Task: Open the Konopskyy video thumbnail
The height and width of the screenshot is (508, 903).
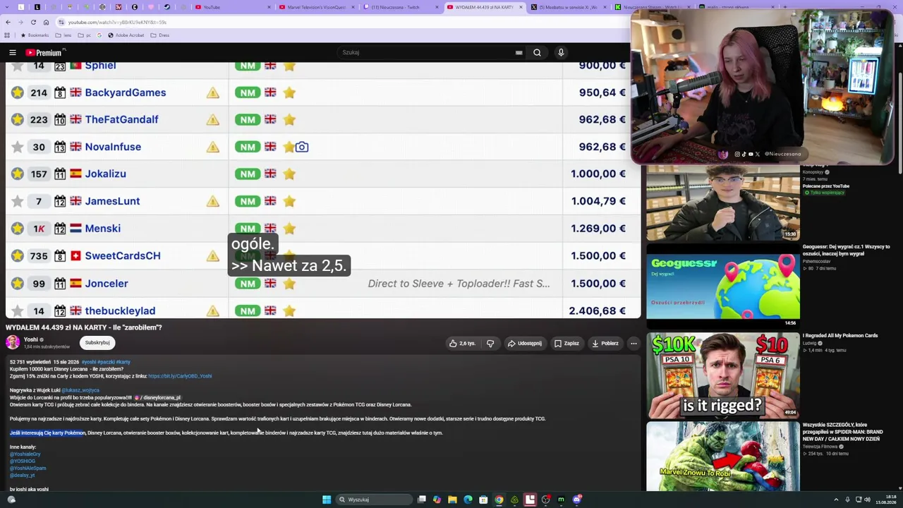Action: (x=723, y=203)
